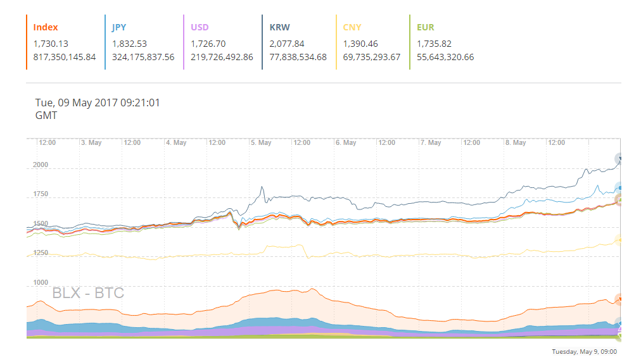The width and height of the screenshot is (641, 362).
Task: Click the blue JPY line end marker
Action: tap(619, 187)
